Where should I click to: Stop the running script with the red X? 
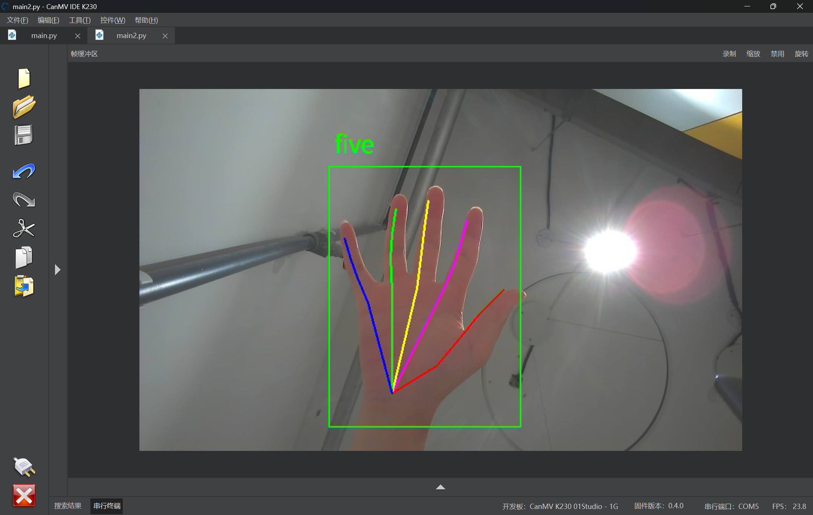click(24, 495)
